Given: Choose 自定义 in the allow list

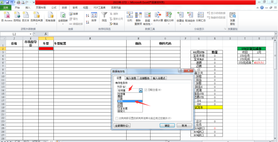Looking at the screenshot, I should pos(130,111).
